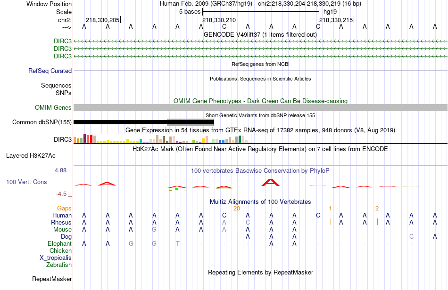448x290 pixels.
Task: Click the dark green bar in the GTEx chart
Action: point(240,139)
